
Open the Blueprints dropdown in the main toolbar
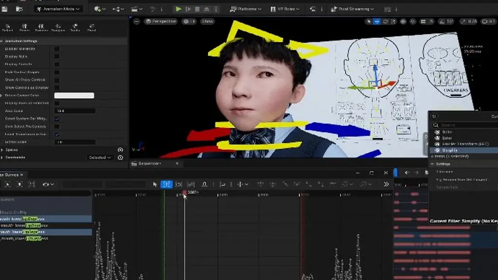118,9
